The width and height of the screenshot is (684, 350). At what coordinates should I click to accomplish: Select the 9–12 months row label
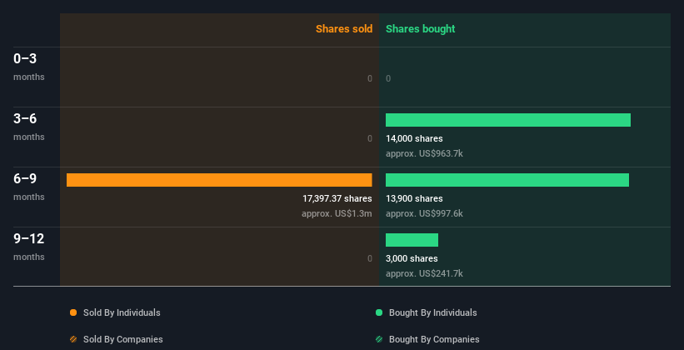[29, 247]
